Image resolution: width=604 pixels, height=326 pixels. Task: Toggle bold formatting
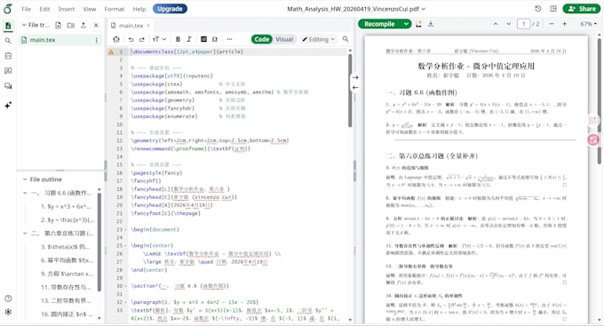coord(178,39)
